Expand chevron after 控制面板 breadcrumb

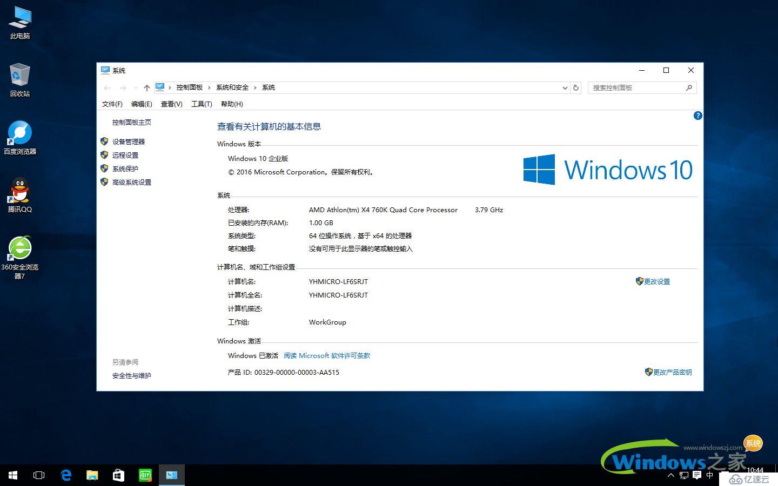(x=209, y=87)
